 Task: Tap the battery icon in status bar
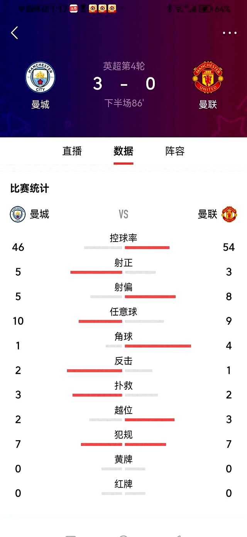pyautogui.click(x=207, y=9)
